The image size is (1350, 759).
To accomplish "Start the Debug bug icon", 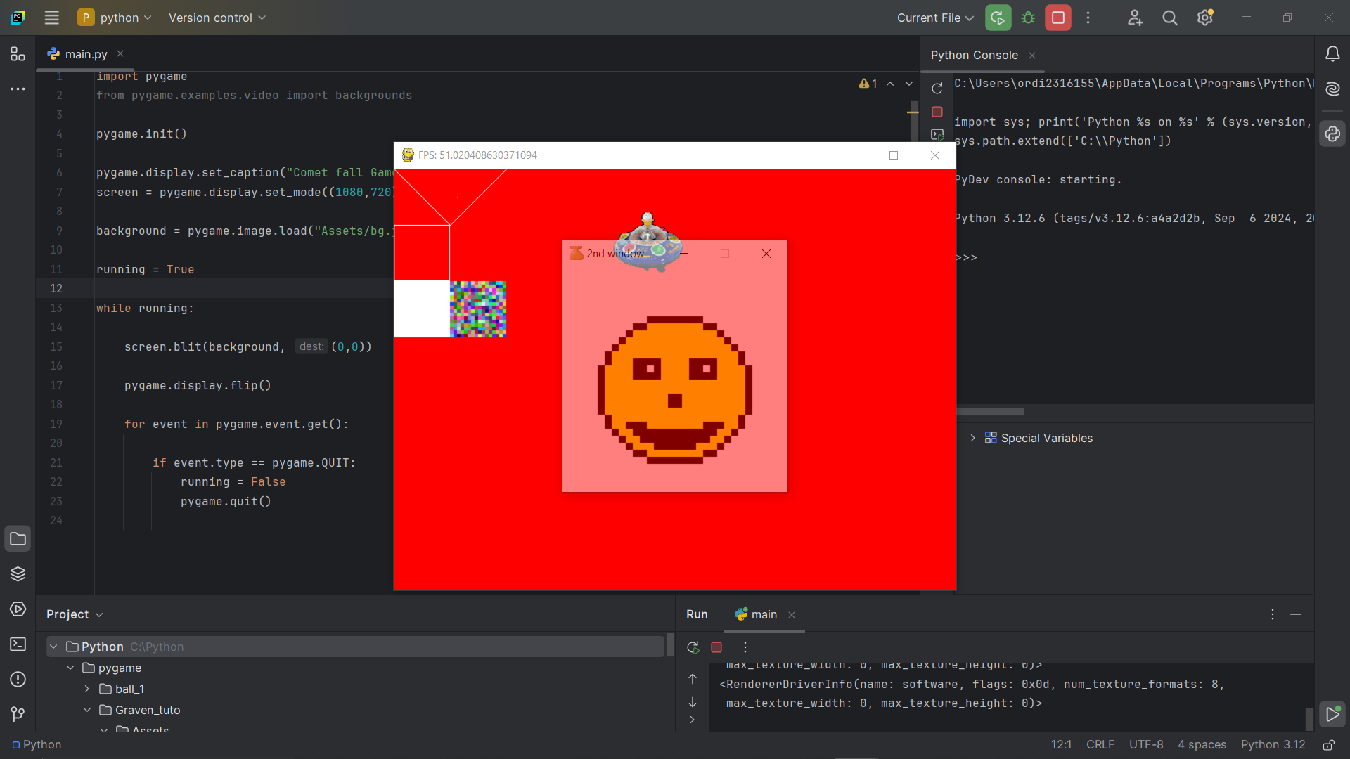I will tap(1028, 18).
